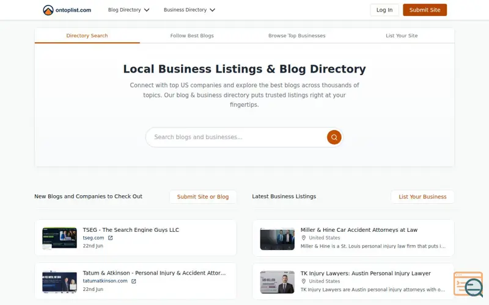Click the ontoplist.com logo icon
The height and width of the screenshot is (305, 489).
[x=48, y=10]
